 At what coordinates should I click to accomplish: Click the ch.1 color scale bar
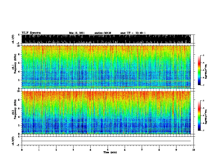pos(199,70)
